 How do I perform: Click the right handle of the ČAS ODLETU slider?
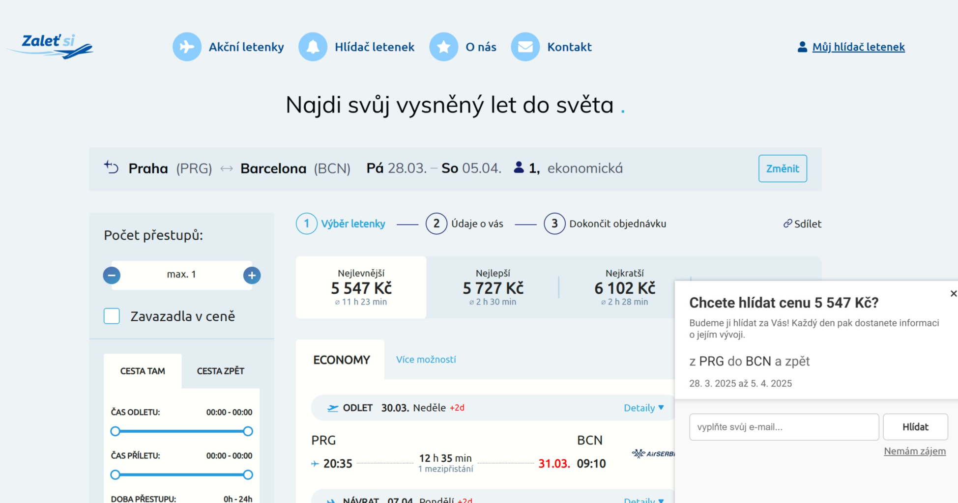[x=248, y=431]
